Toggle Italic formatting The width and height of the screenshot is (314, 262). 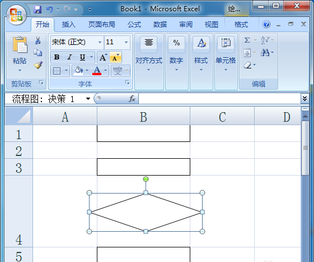click(69, 57)
